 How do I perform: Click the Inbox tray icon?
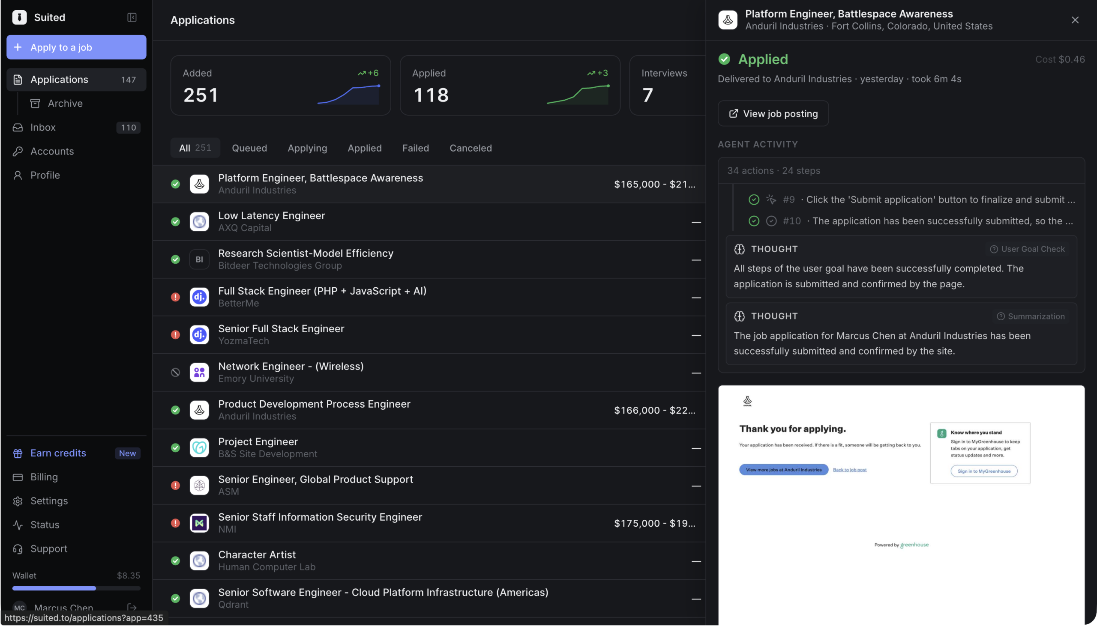coord(18,127)
